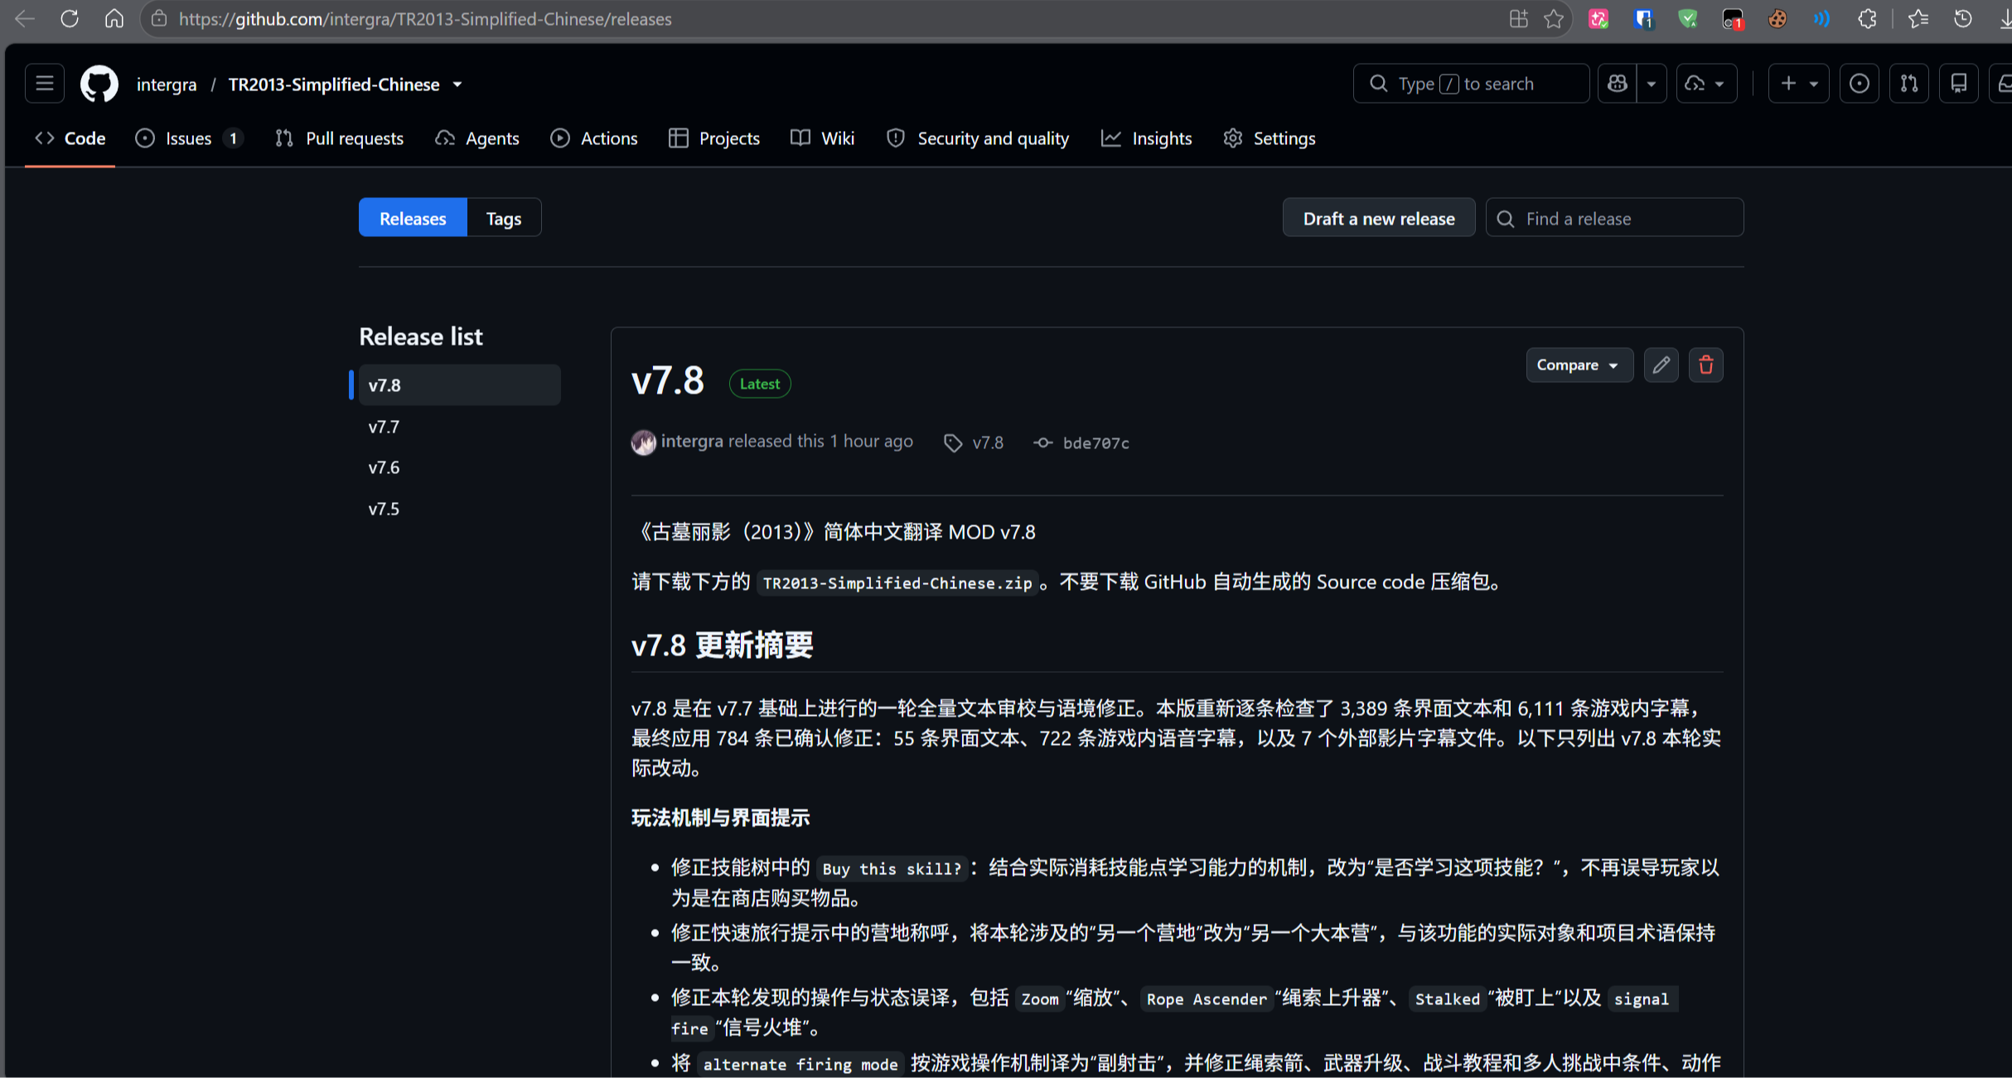2012x1078 pixels.
Task: View site information lock icon in address bar
Action: click(159, 18)
